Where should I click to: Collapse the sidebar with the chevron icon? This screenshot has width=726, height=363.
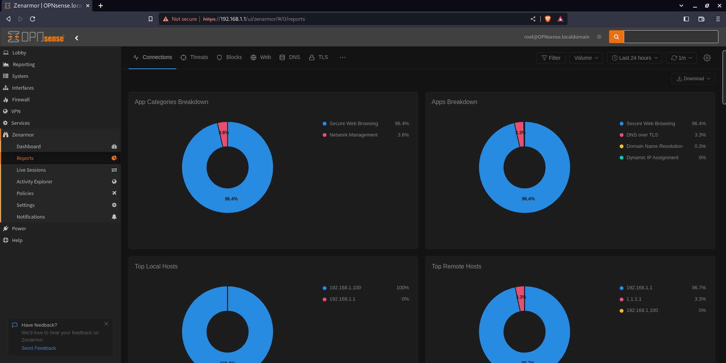pyautogui.click(x=76, y=38)
